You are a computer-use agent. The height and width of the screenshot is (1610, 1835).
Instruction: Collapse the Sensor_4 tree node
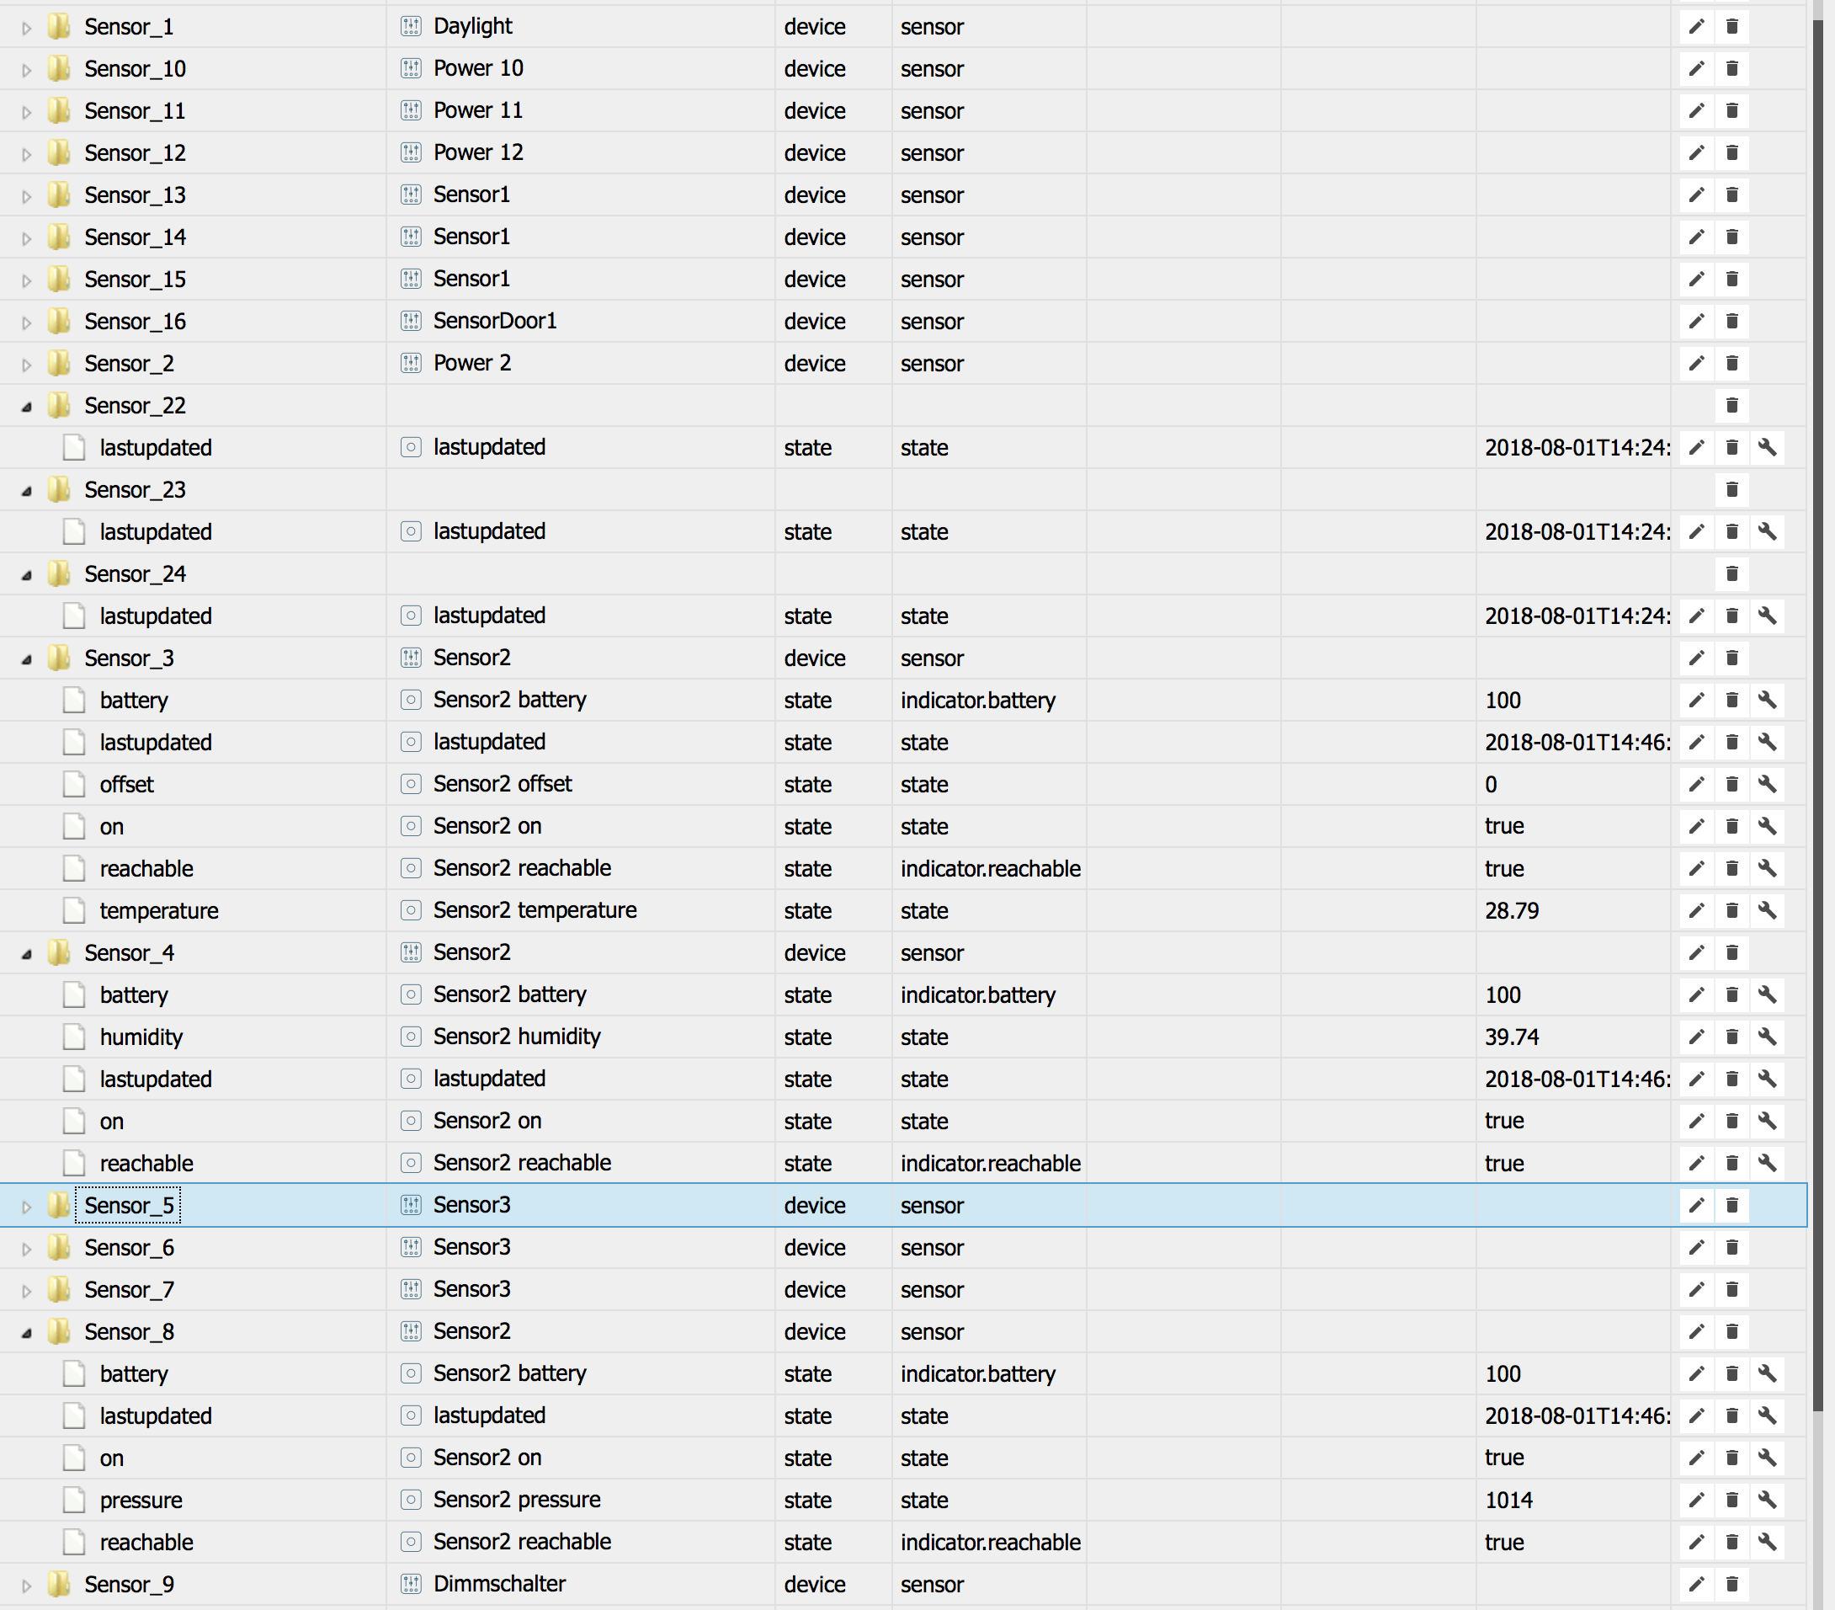click(27, 955)
